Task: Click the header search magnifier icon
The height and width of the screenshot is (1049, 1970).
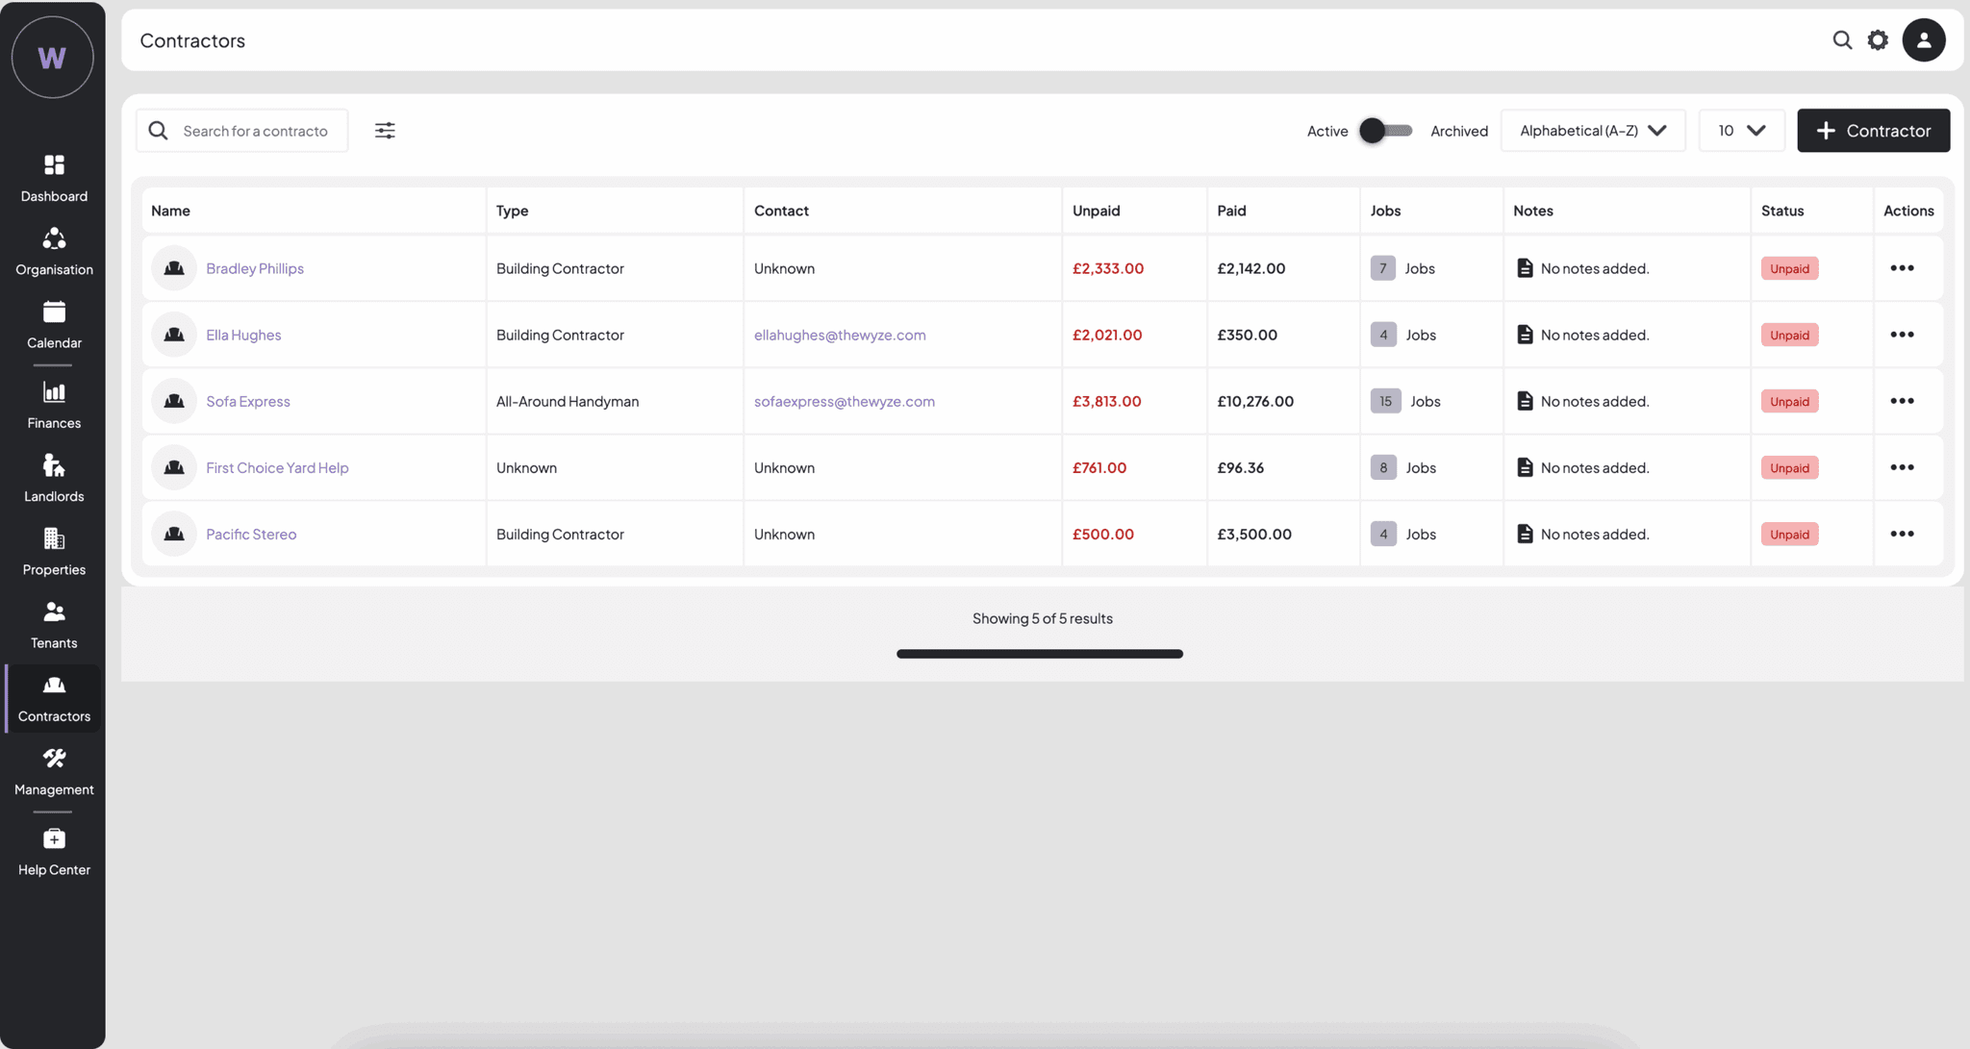Action: pyautogui.click(x=1841, y=40)
